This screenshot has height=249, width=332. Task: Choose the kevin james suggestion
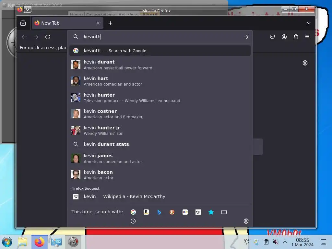point(160,158)
